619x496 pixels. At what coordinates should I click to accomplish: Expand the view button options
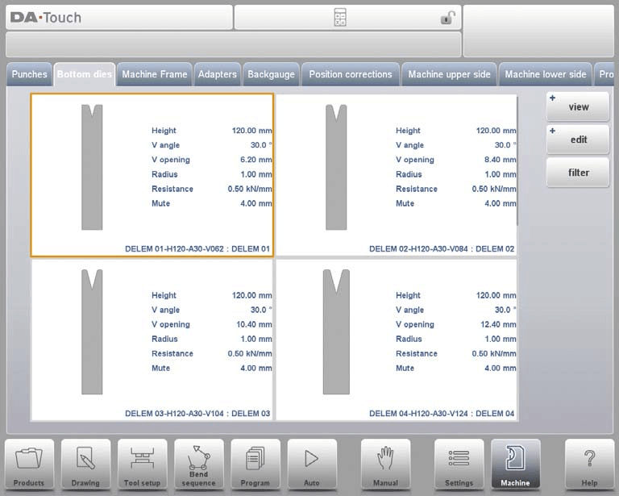coord(578,106)
